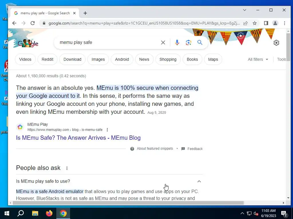This screenshot has width=293, height=219.
Task: Open Chrome side panel
Action: (266, 23)
